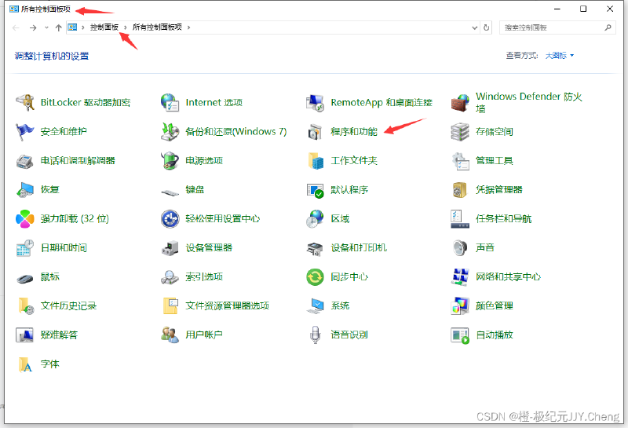
Task: Open the 索引选项 link
Action: coord(204,277)
